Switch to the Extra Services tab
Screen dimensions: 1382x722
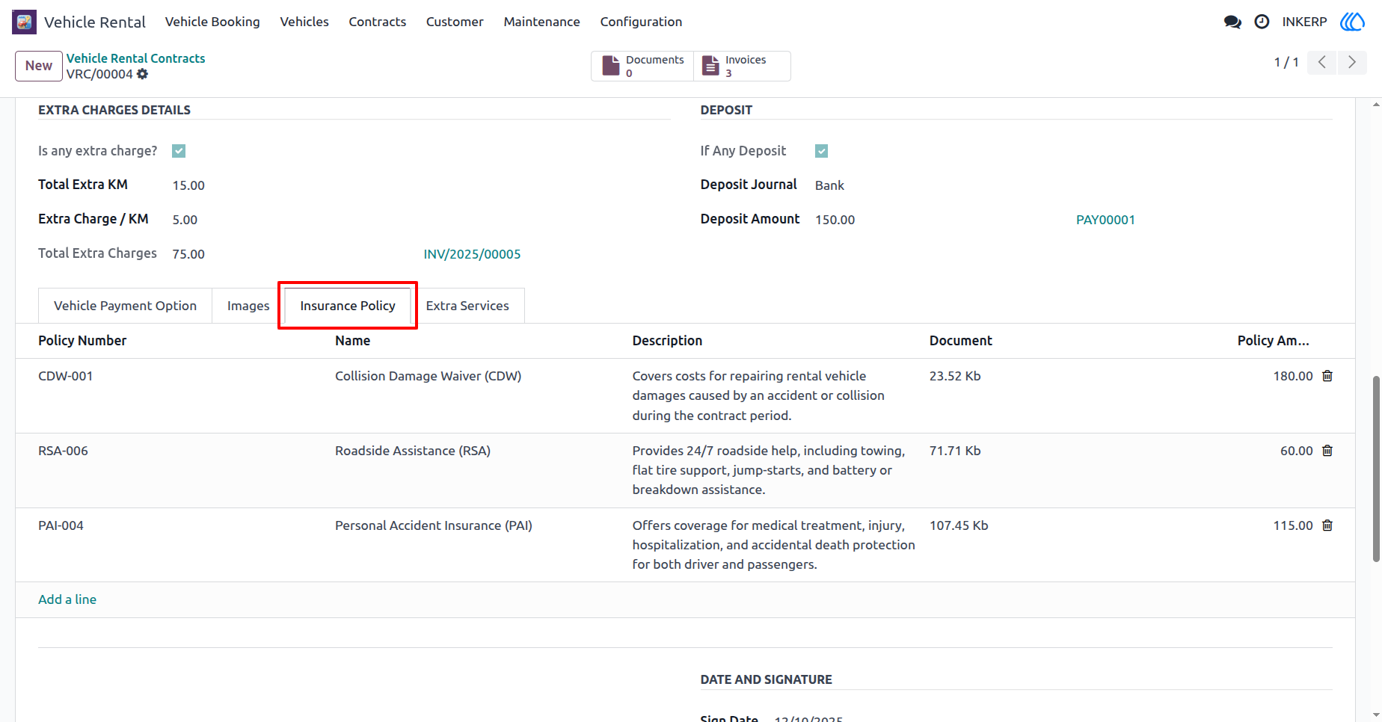pyautogui.click(x=467, y=306)
